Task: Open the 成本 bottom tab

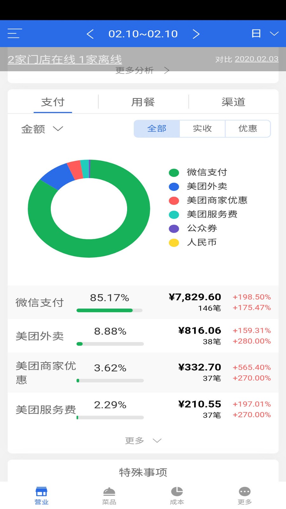Action: click(x=177, y=496)
